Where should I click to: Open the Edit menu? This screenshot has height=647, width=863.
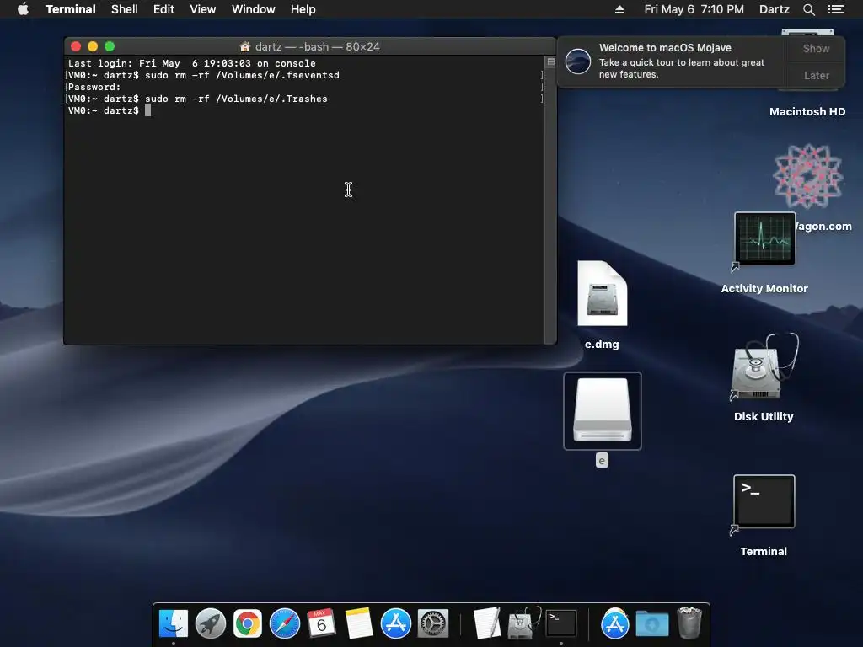click(163, 9)
